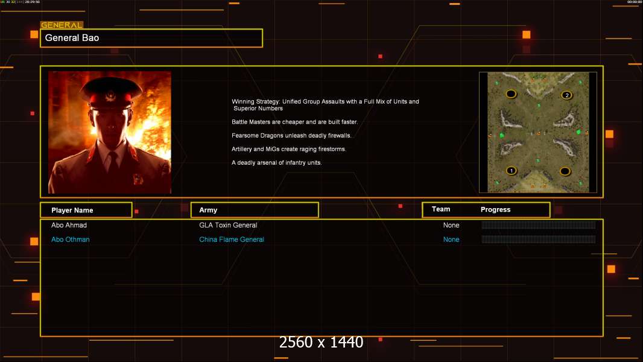Click Abo Ahmad's team value None

(x=451, y=225)
